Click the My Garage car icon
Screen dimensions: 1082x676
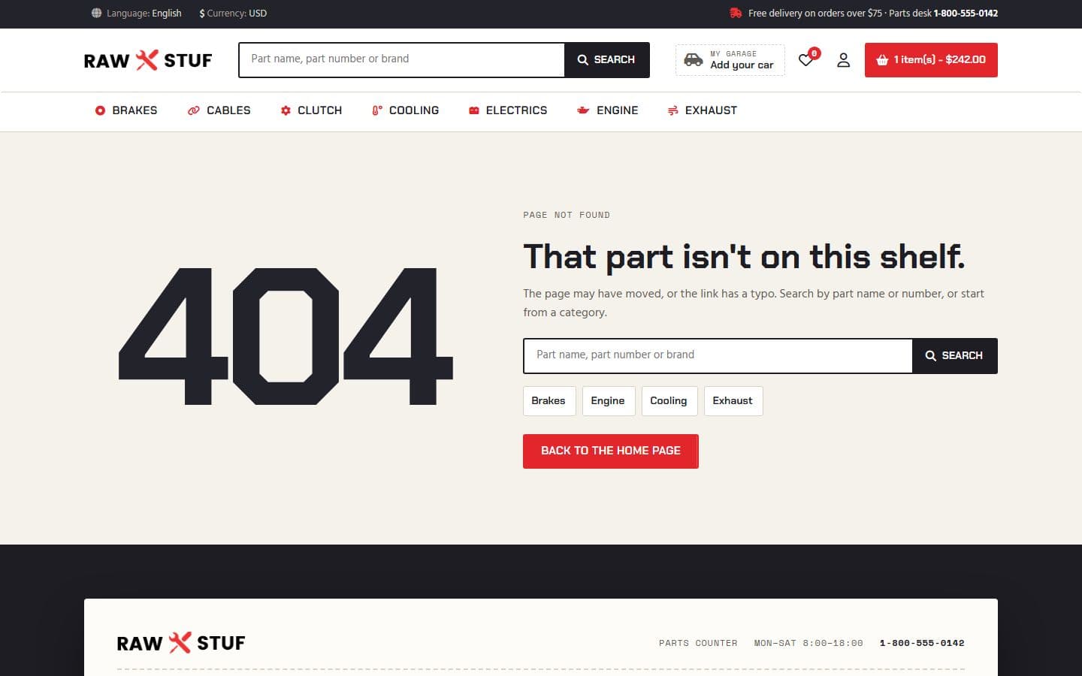pyautogui.click(x=694, y=60)
